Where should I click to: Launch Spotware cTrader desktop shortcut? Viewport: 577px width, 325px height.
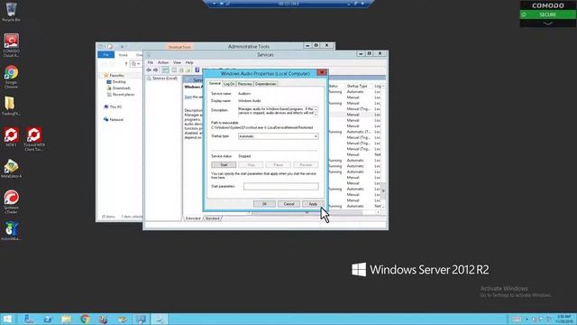pos(12,201)
